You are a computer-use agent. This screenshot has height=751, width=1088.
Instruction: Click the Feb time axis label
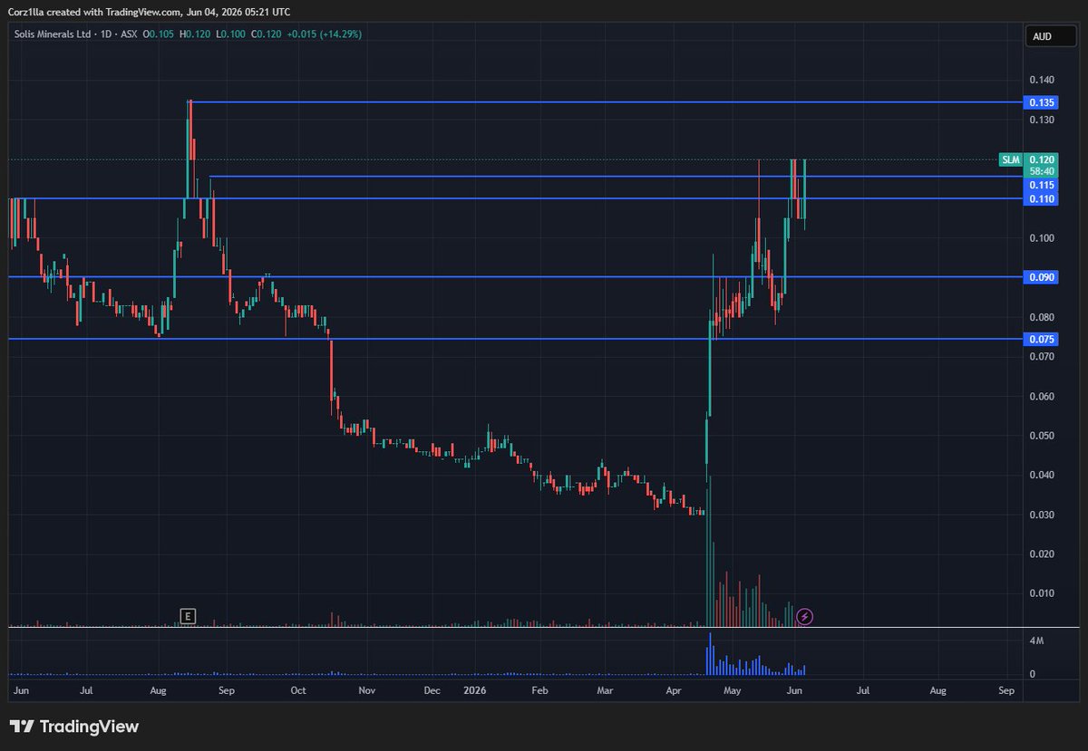pos(539,690)
